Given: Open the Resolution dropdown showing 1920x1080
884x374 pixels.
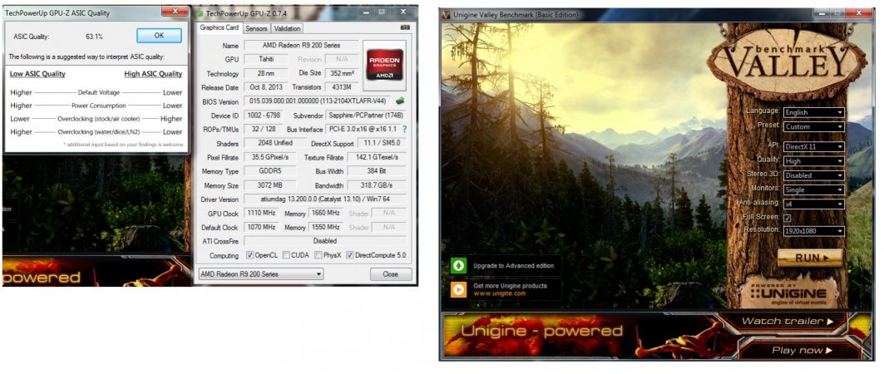Looking at the screenshot, I should pyautogui.click(x=813, y=231).
